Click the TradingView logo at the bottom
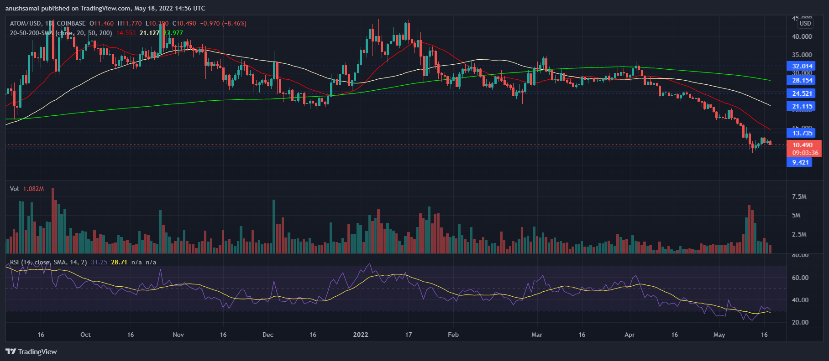Viewport: 829px width, 361px height. pyautogui.click(x=31, y=351)
